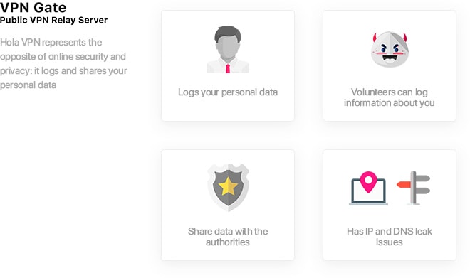Click the signpost directions icon
Screen dimensions: 470x278
click(413, 188)
